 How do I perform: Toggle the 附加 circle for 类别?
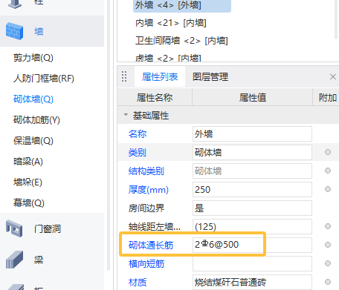coord(328,152)
